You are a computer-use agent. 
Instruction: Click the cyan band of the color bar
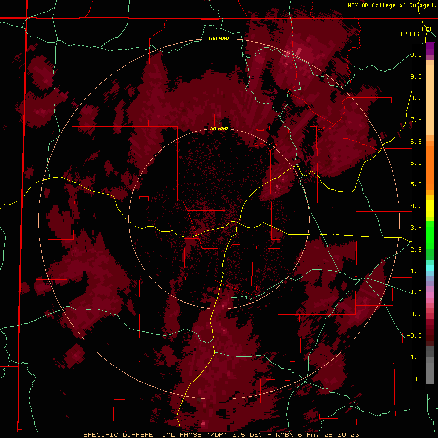[x=430, y=268]
